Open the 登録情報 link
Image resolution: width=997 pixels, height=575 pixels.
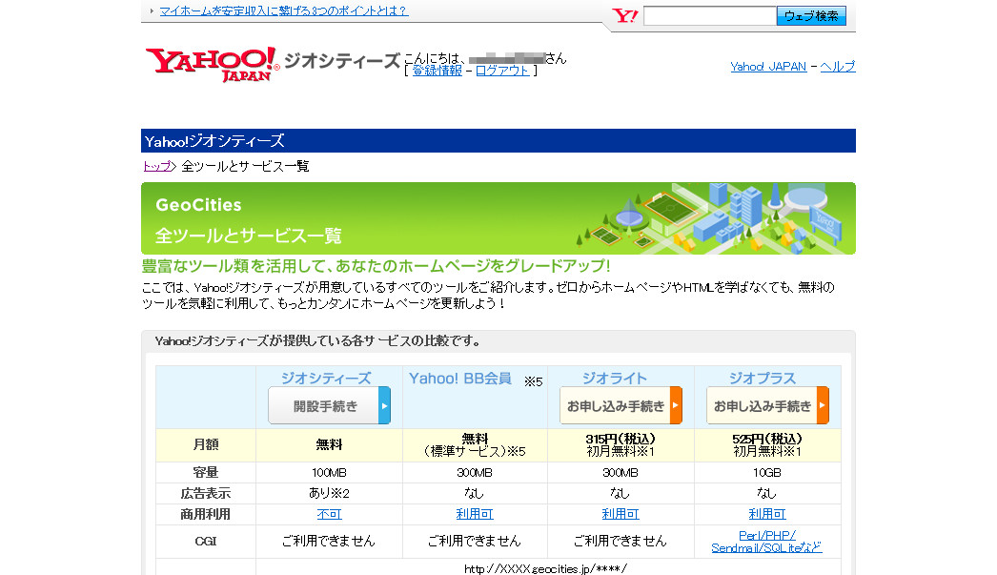tap(437, 71)
